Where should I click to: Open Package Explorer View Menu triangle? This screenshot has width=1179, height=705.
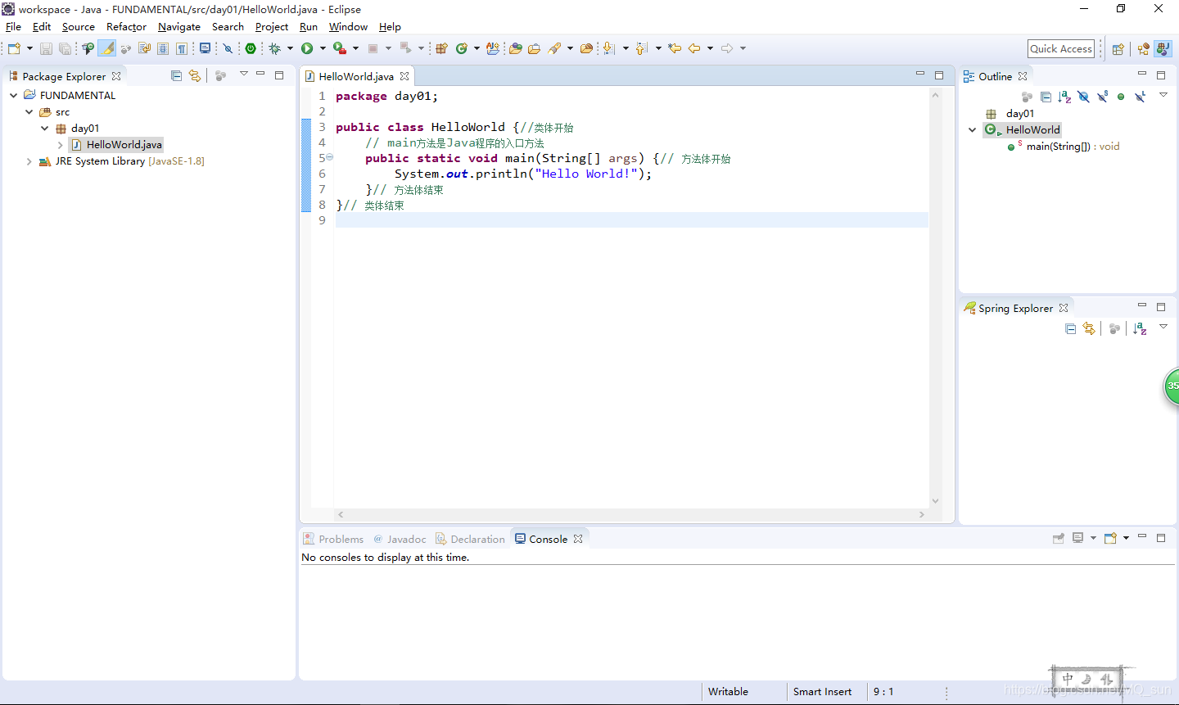coord(243,74)
